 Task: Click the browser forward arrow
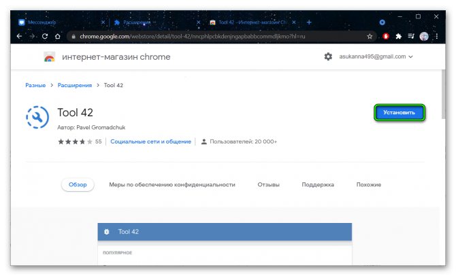tap(32, 36)
